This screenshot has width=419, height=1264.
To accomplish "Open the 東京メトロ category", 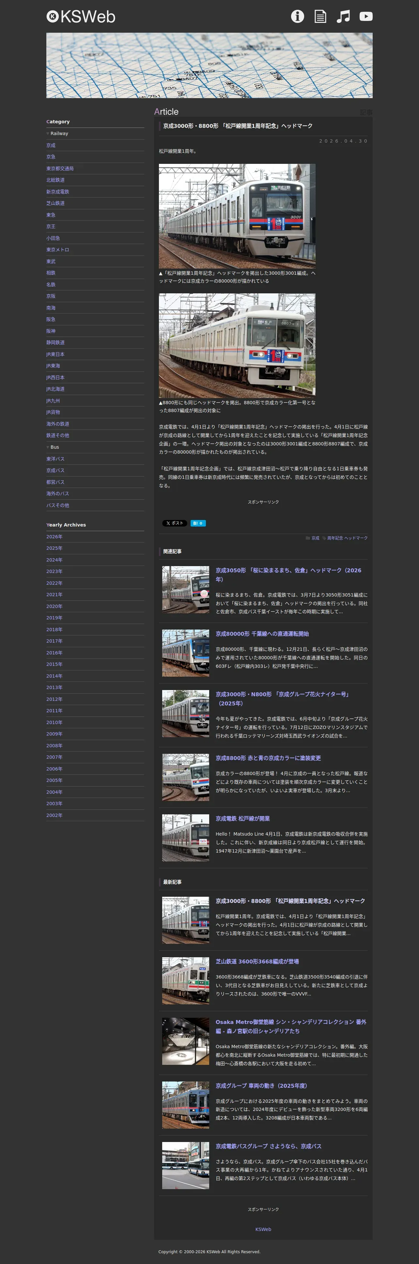I will [58, 250].
